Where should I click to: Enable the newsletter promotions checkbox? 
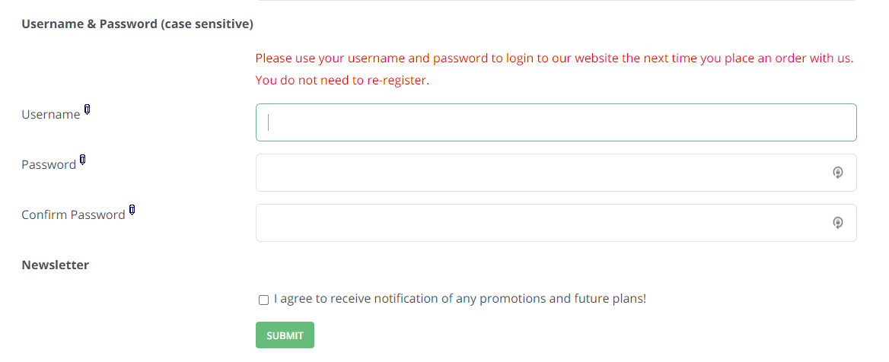click(263, 300)
